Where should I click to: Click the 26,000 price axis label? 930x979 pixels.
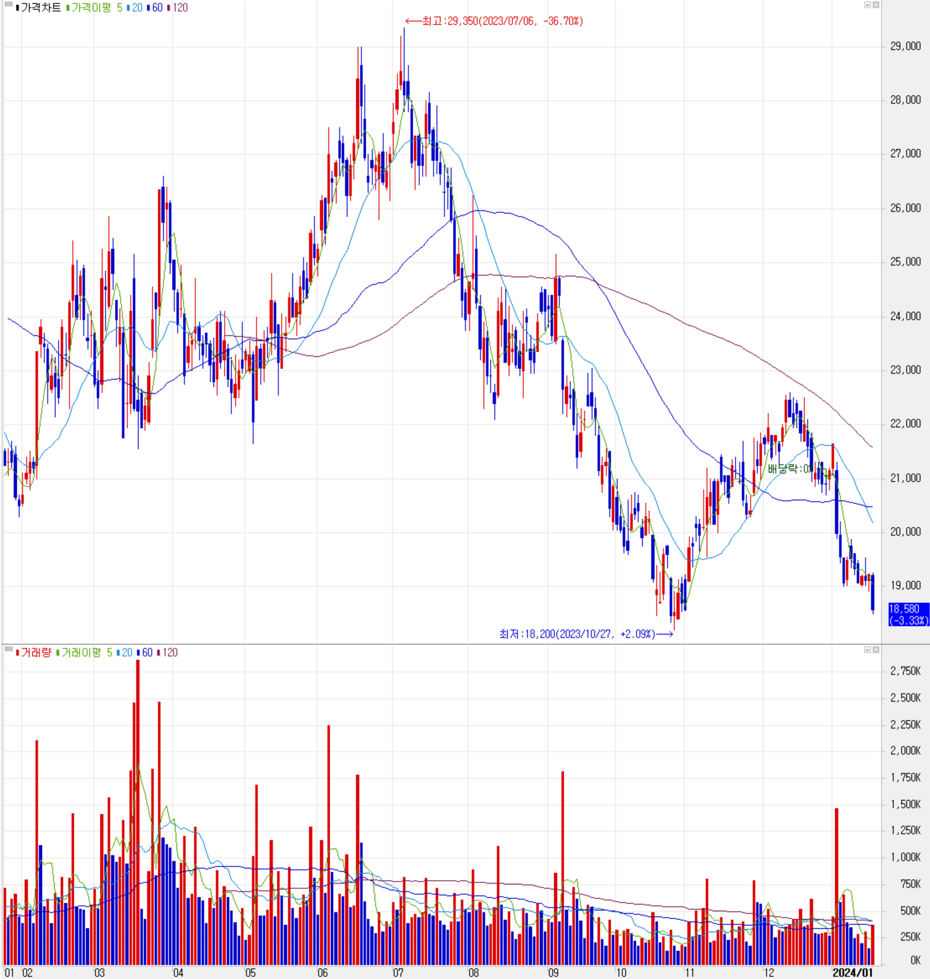(x=905, y=208)
